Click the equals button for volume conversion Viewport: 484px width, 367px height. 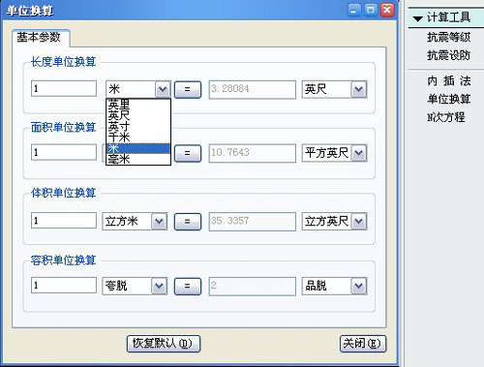click(x=188, y=222)
